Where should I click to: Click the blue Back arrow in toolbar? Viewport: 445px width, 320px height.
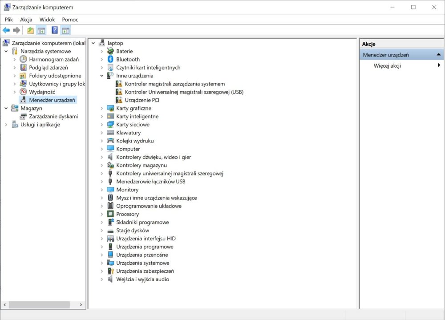click(x=6, y=30)
